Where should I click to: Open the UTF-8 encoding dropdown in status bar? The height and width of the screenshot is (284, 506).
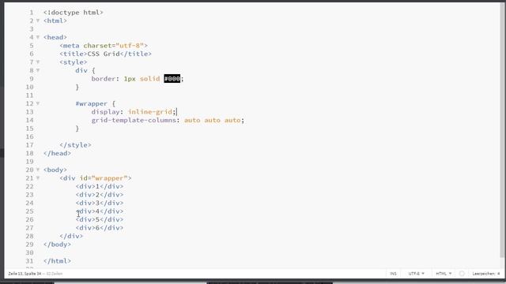tap(417, 274)
